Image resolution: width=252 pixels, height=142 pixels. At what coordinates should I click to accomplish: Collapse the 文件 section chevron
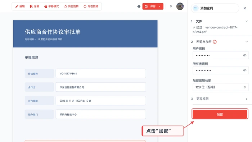[247, 21]
